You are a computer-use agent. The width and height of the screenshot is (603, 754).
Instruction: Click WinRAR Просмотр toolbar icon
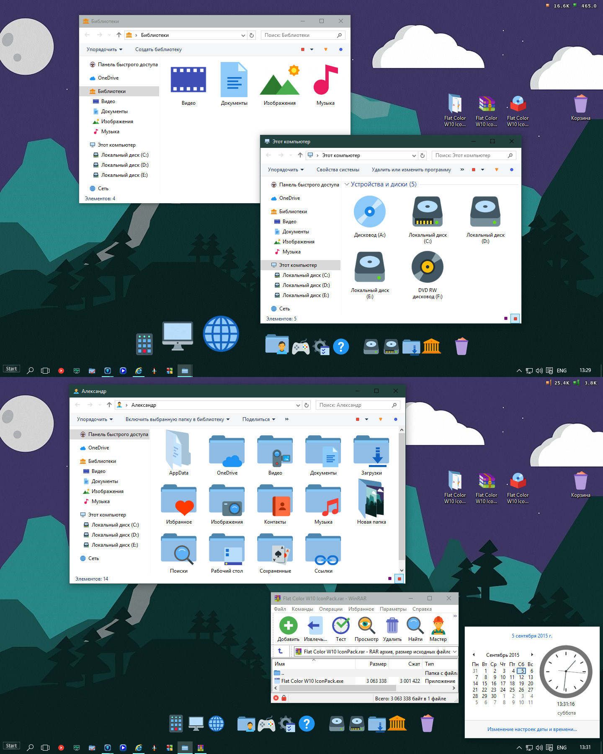click(366, 625)
